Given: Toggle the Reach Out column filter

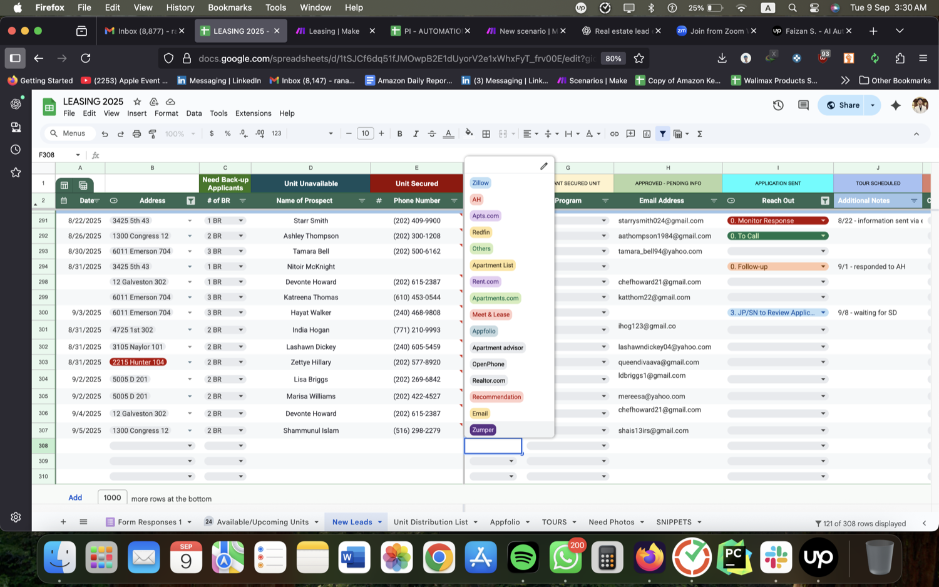Looking at the screenshot, I should [824, 200].
